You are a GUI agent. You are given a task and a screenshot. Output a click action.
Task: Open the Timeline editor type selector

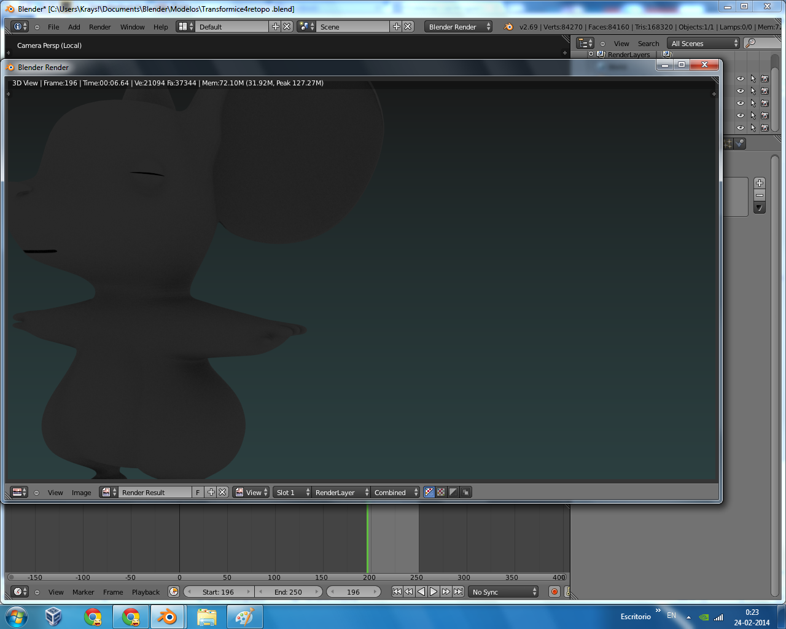(x=20, y=592)
